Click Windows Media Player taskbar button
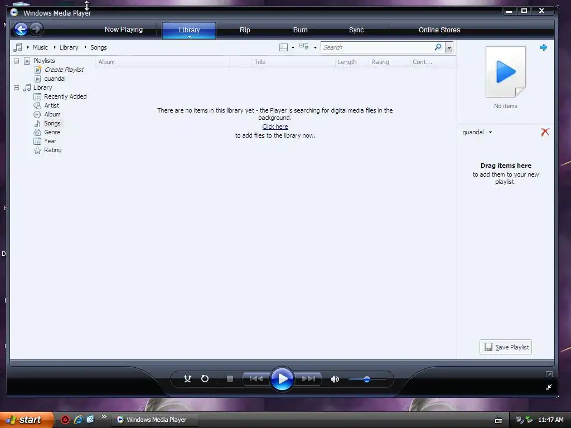The image size is (571, 428). click(156, 420)
